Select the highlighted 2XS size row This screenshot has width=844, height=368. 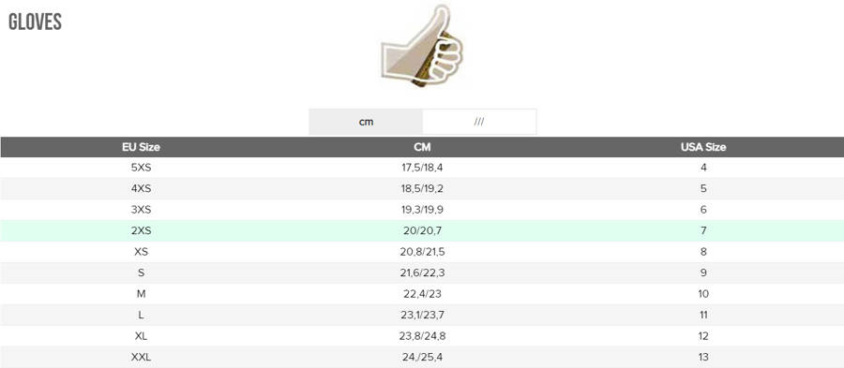(x=422, y=230)
